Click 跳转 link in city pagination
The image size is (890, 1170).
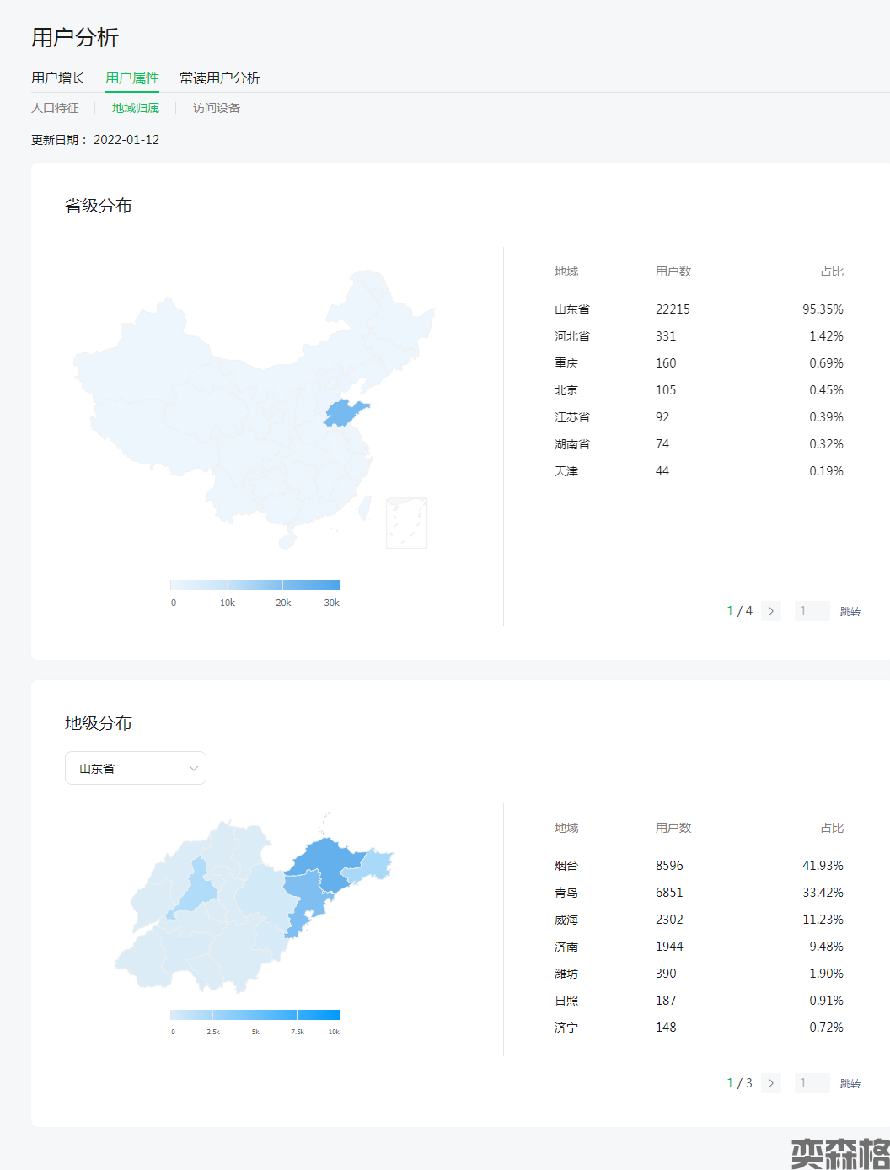click(850, 1083)
